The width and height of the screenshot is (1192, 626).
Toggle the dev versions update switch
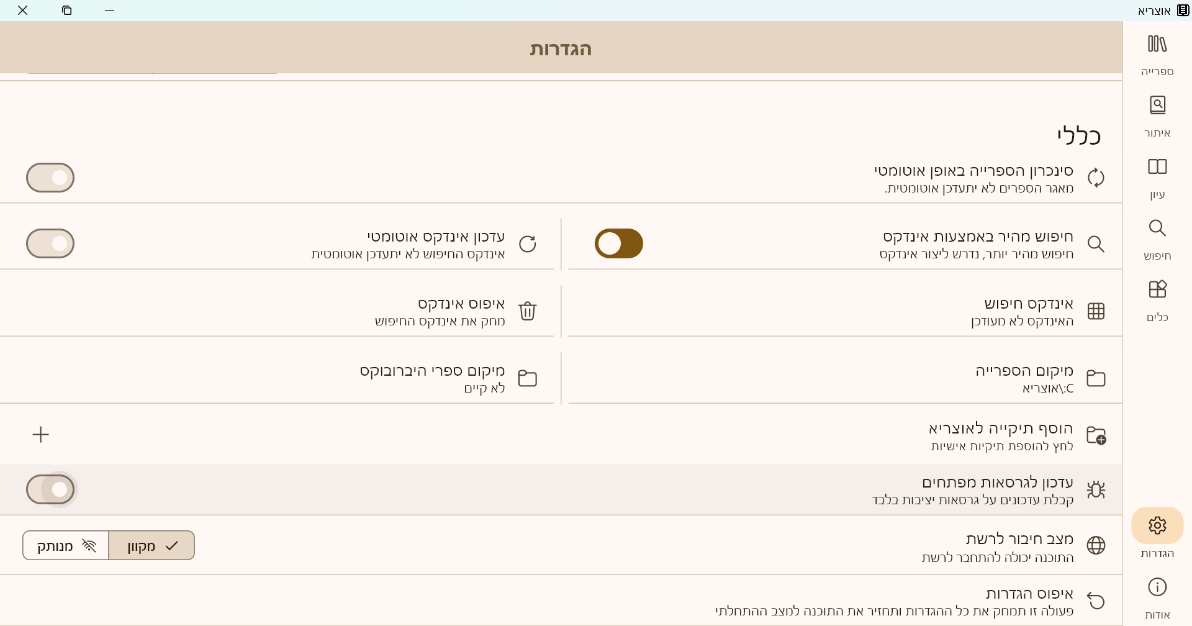tap(50, 489)
